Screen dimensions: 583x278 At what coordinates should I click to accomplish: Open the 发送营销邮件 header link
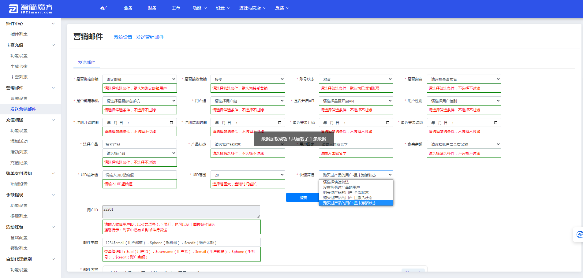150,37
